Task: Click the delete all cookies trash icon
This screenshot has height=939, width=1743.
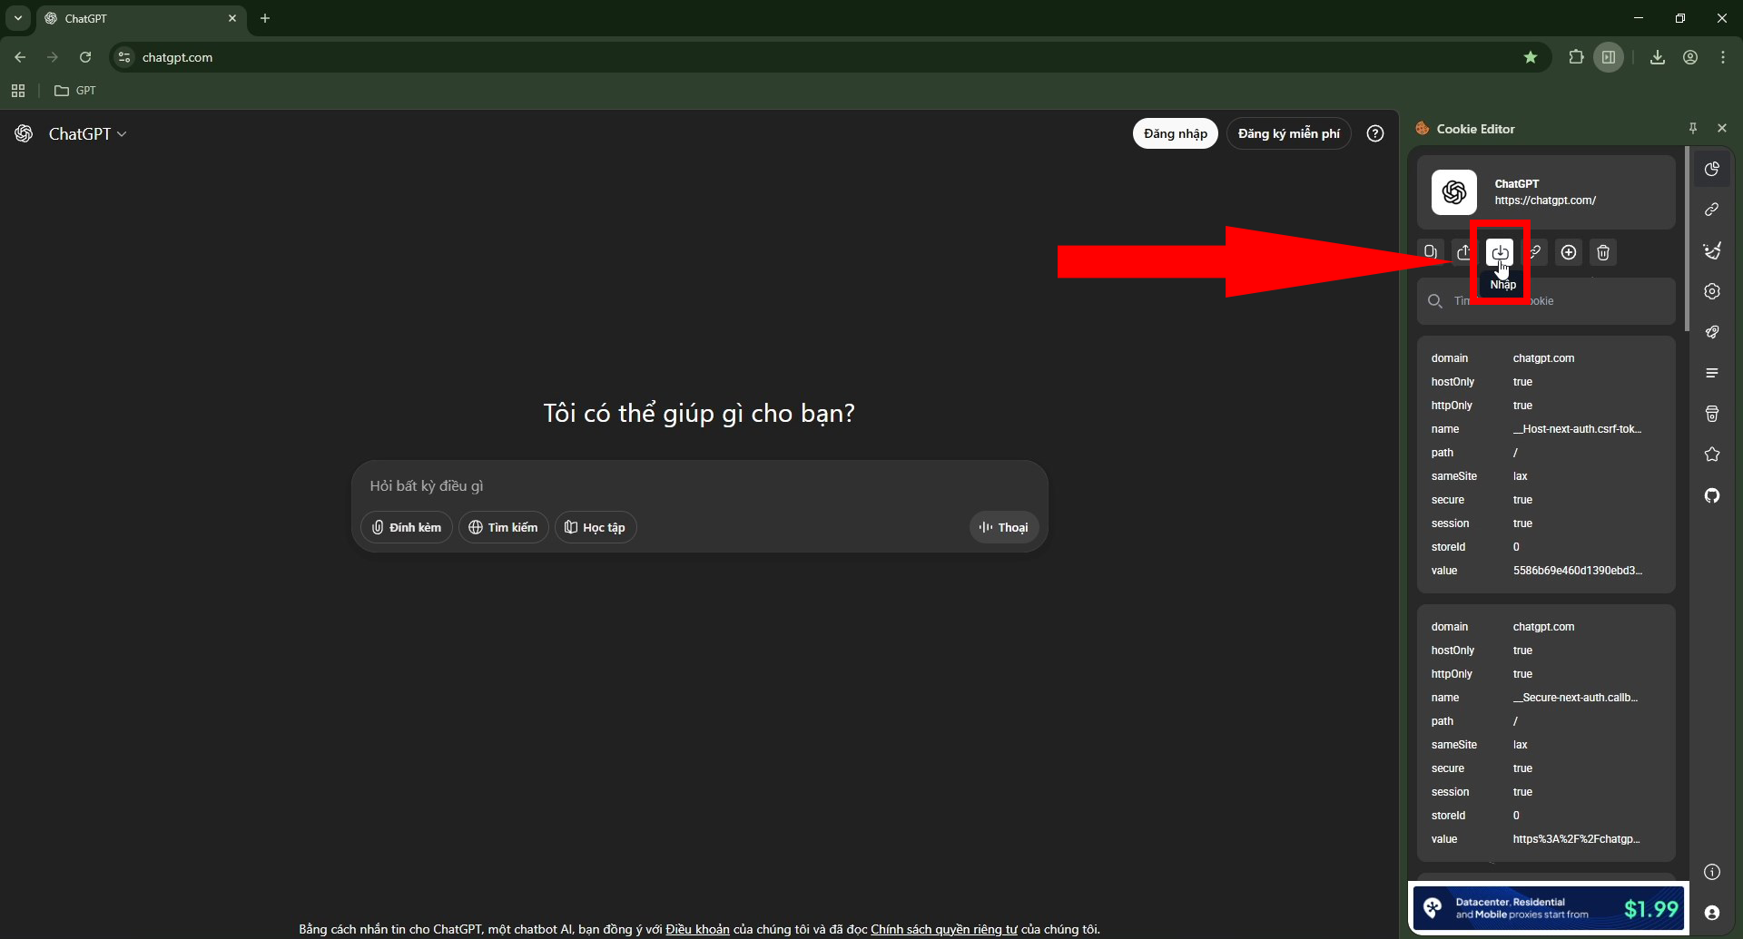Action: point(1603,252)
